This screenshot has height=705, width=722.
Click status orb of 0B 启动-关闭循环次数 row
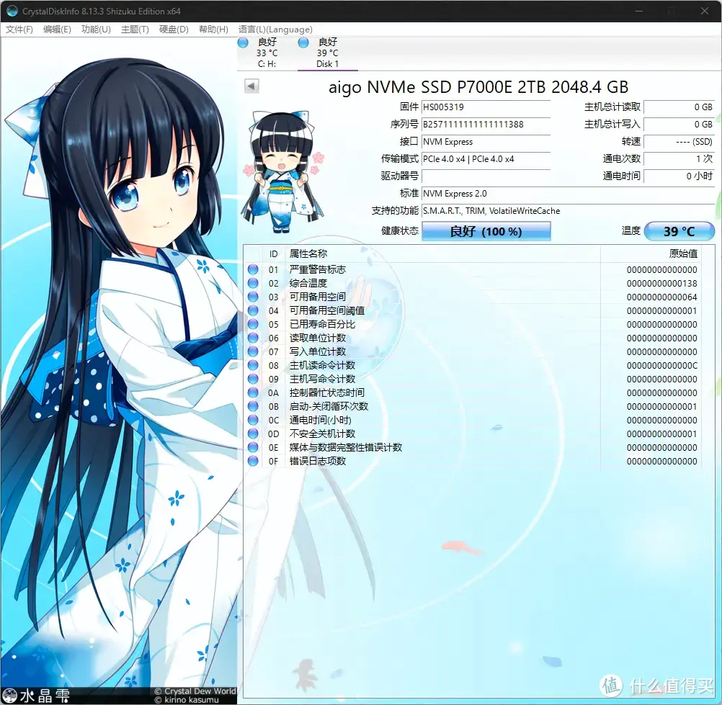click(x=253, y=406)
